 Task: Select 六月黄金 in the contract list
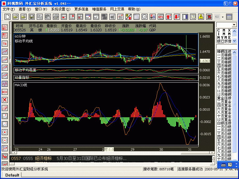pyautogui.click(x=224, y=109)
